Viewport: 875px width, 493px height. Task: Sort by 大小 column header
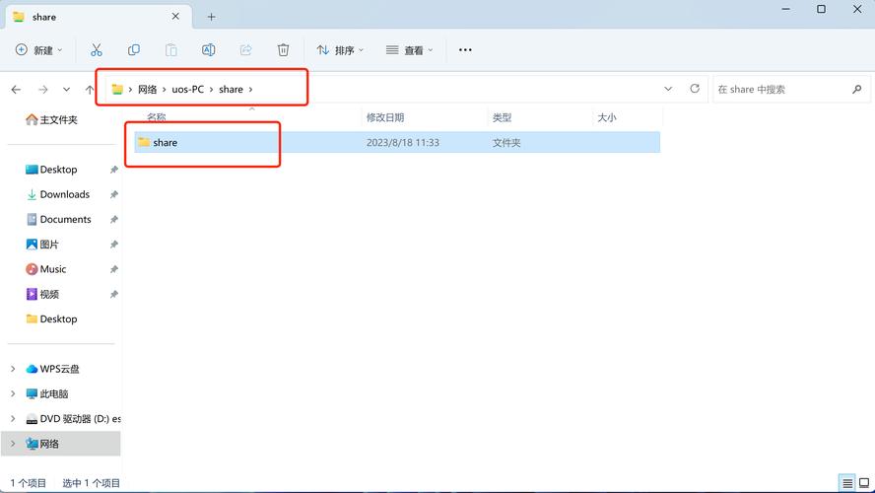(607, 117)
